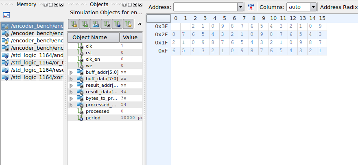Maximize the Objects panel
The width and height of the screenshot is (358, 165).
[x=130, y=5]
